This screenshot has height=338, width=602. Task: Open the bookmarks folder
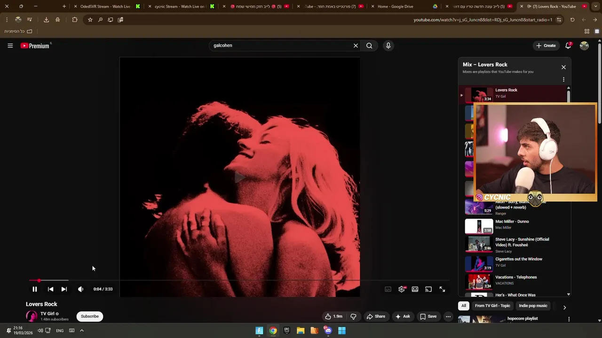(x=18, y=31)
